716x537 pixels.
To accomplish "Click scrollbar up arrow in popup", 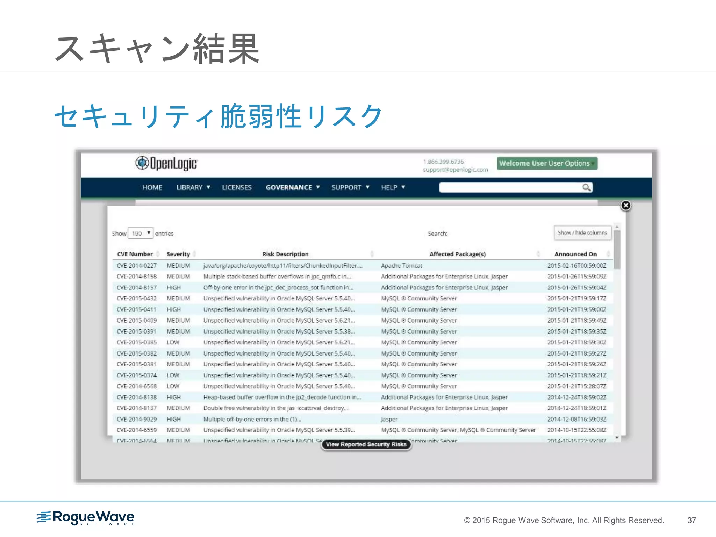I will pos(617,227).
